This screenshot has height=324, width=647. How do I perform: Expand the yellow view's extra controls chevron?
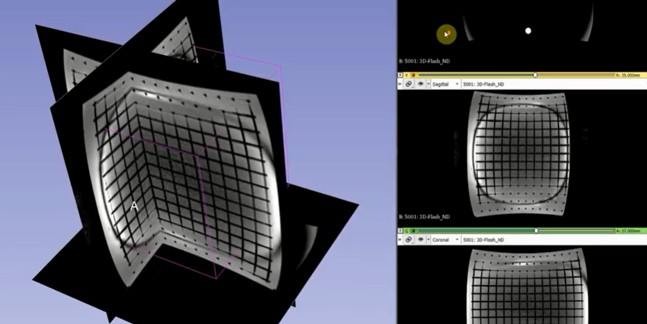click(x=400, y=84)
